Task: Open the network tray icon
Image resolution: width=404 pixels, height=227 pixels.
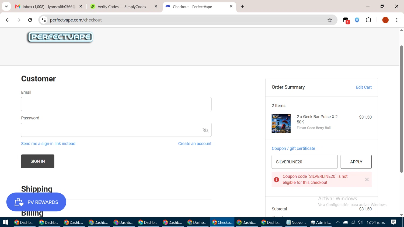Action: (353, 222)
